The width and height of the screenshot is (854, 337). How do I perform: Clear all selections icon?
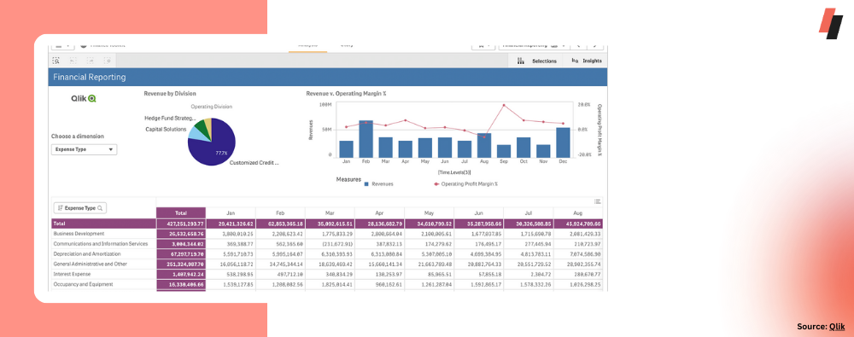108,61
